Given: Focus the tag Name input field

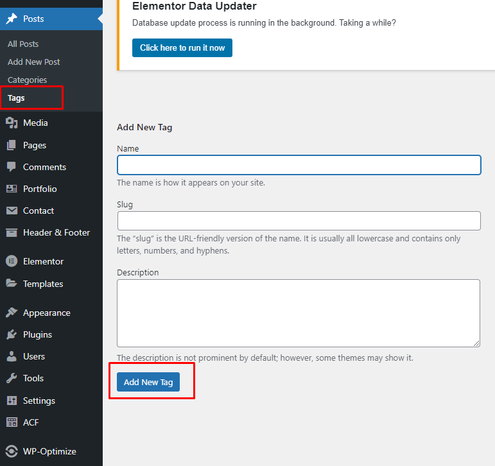Looking at the screenshot, I should (299, 165).
